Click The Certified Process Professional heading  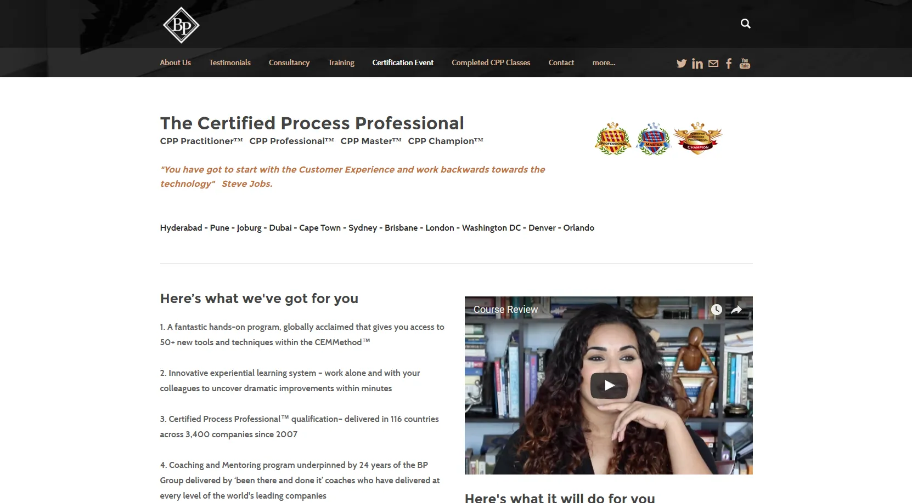tap(312, 123)
